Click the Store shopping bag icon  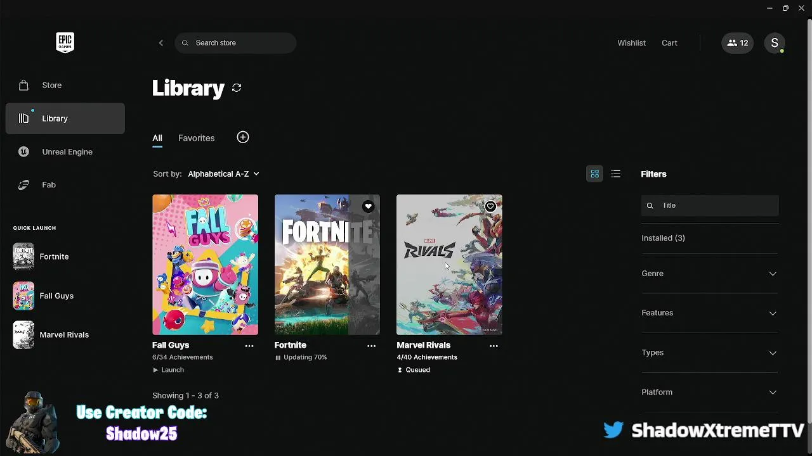(23, 85)
